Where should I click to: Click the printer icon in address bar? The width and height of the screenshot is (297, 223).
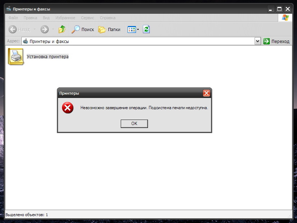(x=25, y=41)
